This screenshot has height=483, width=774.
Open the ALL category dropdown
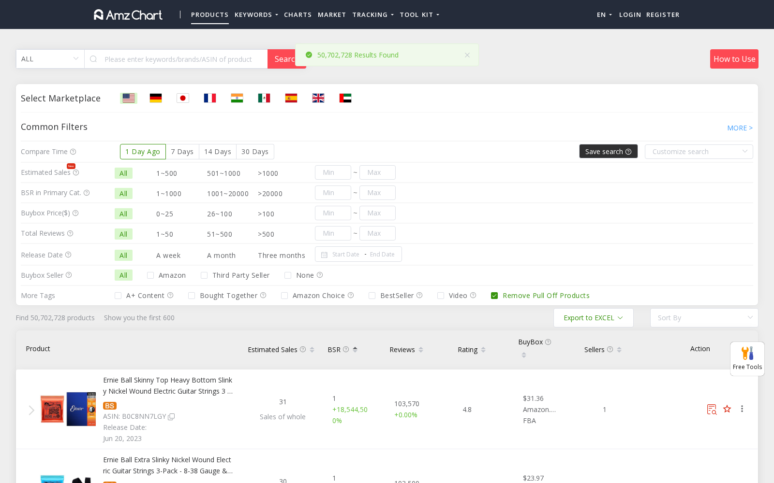point(50,59)
